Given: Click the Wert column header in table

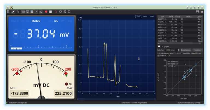Looking at the screenshot, I should 171,17.
